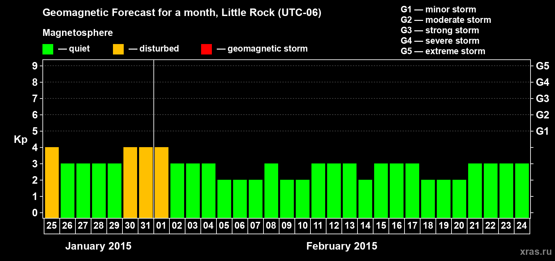Select the "28" date cell below the chart
This screenshot has height=261, width=555.
[x=99, y=226]
